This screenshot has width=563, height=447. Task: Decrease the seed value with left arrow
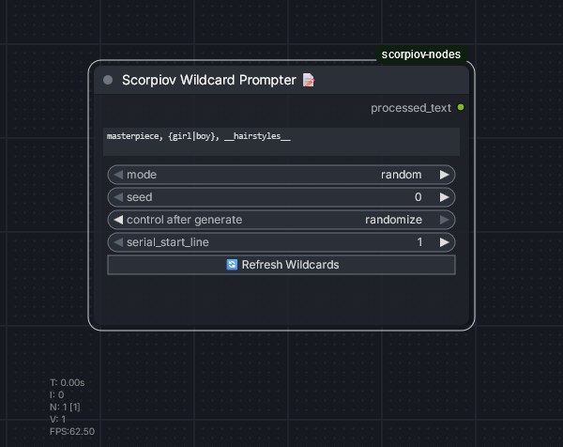click(118, 197)
